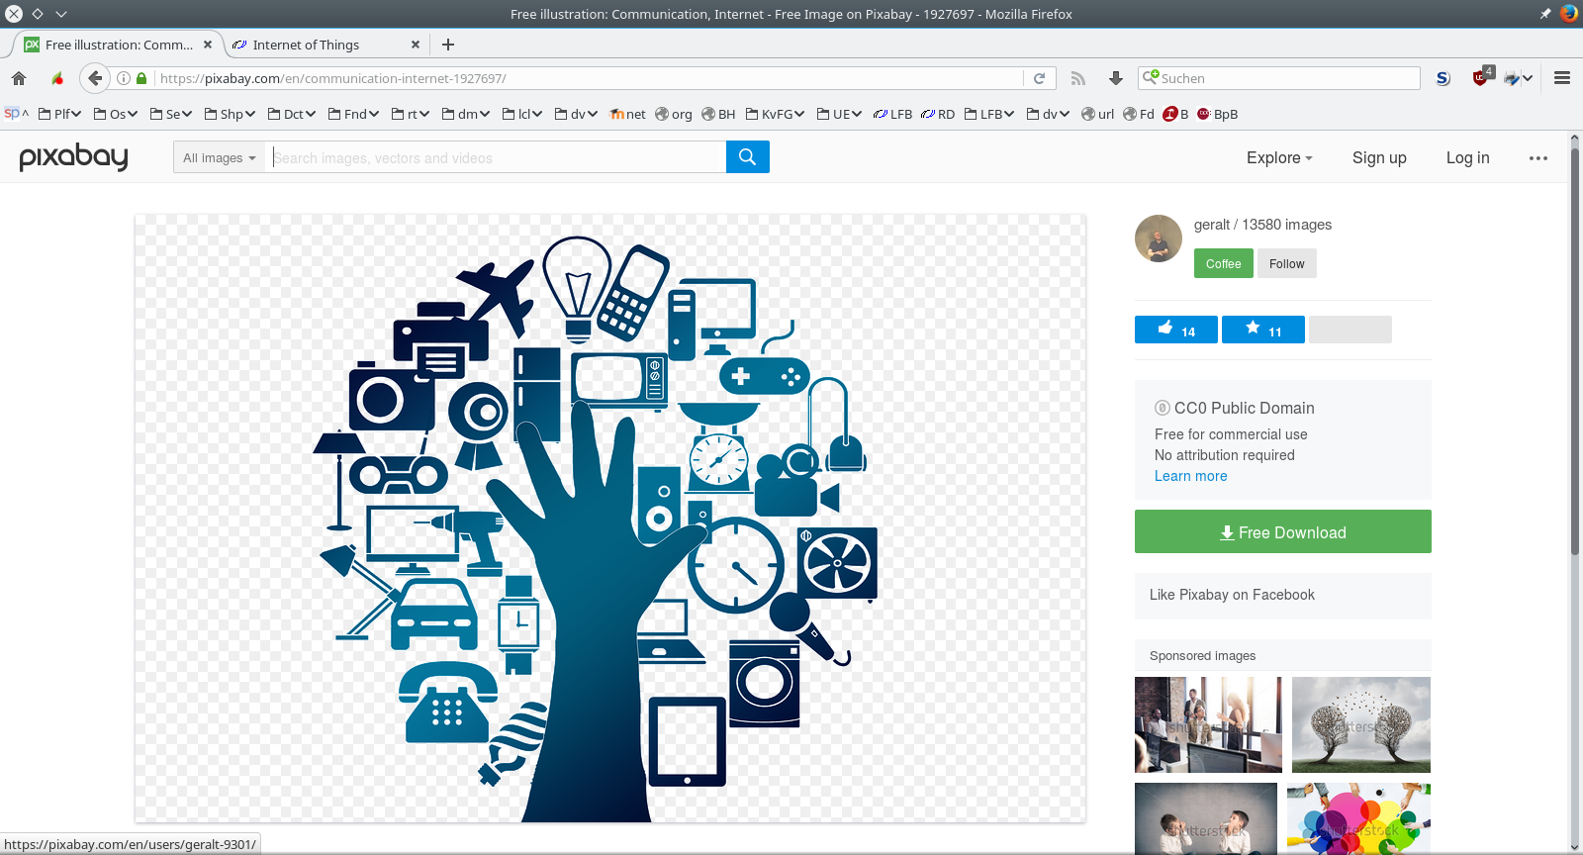Open the three-dots more menu on Pixabay

click(x=1537, y=158)
